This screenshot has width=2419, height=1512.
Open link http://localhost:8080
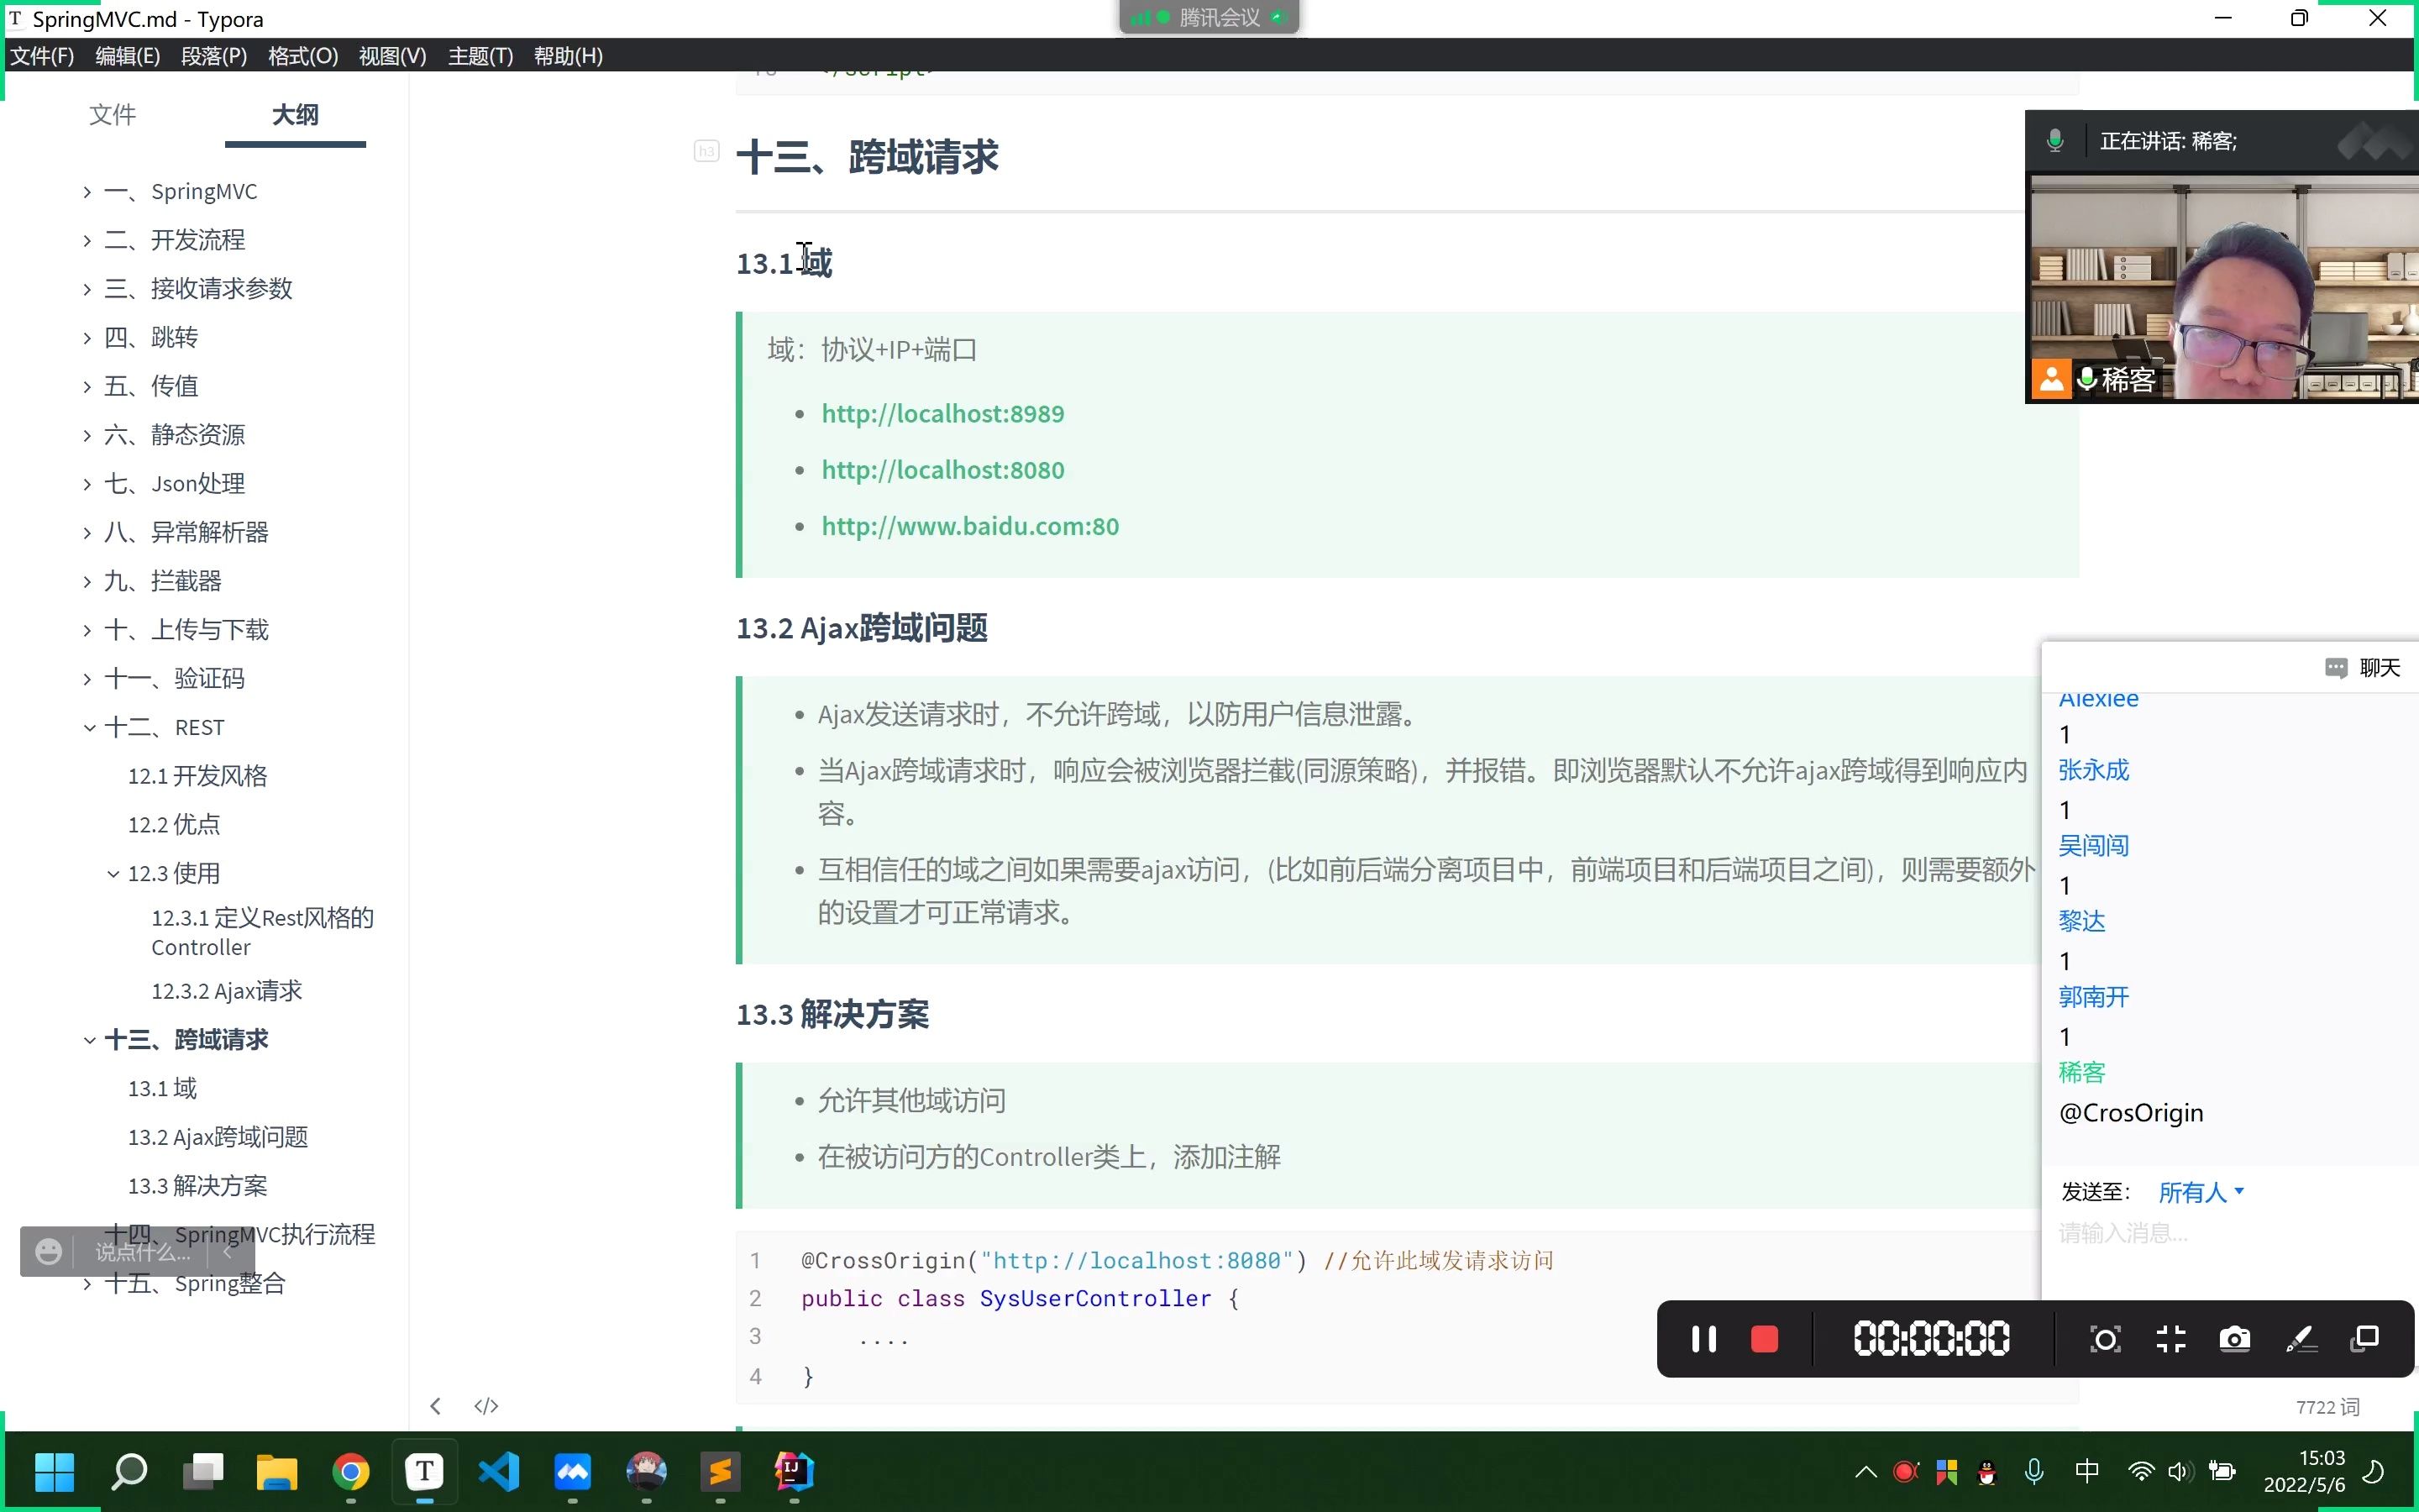(x=942, y=469)
